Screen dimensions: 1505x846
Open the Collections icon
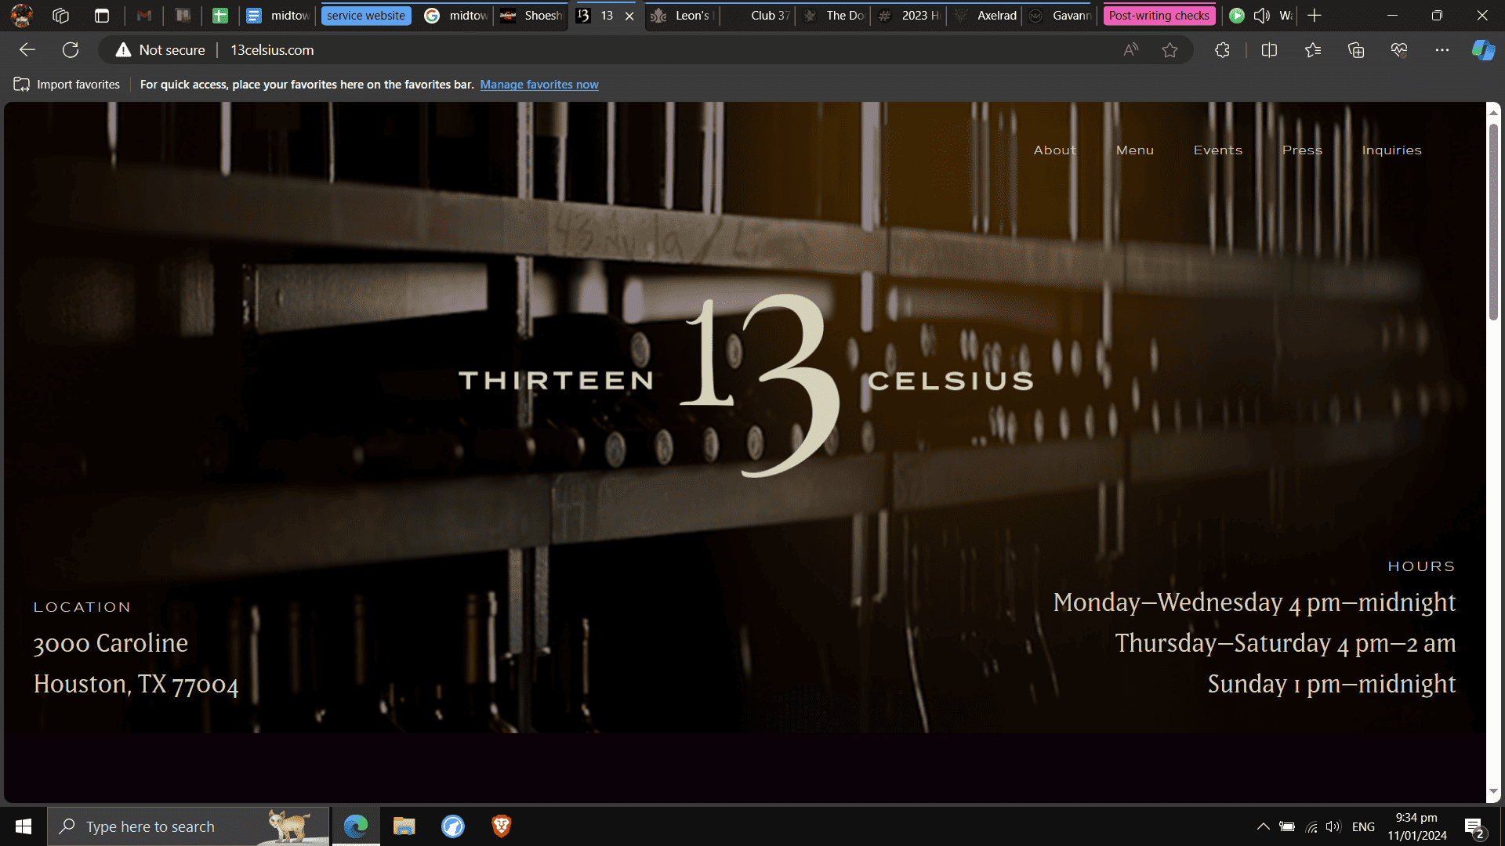1356,50
